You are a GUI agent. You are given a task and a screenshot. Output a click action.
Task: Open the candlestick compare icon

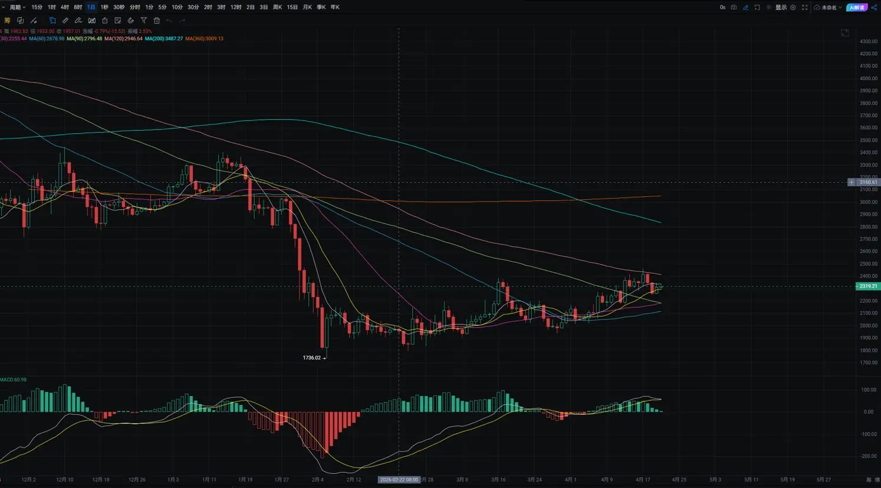pyautogui.click(x=92, y=21)
